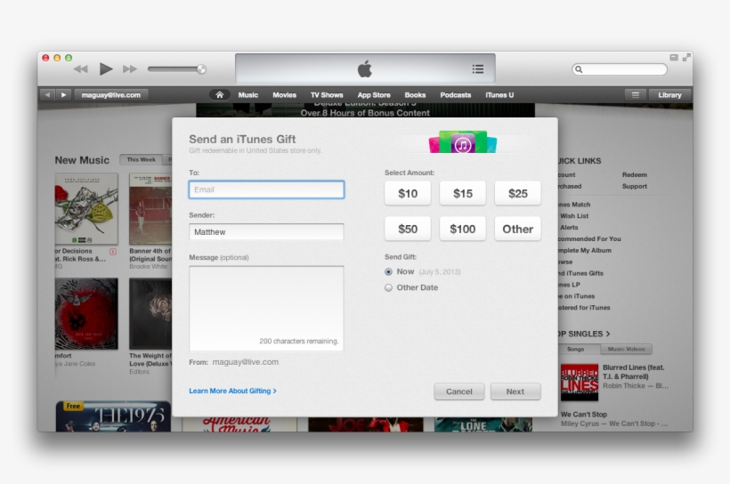Edit the Sender name field
Image resolution: width=730 pixels, height=484 pixels.
(266, 231)
